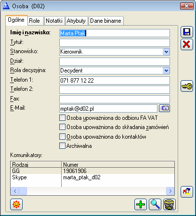196x216 pixels.
Task: Click the communicators scrollbar thumb
Action: (23, 191)
